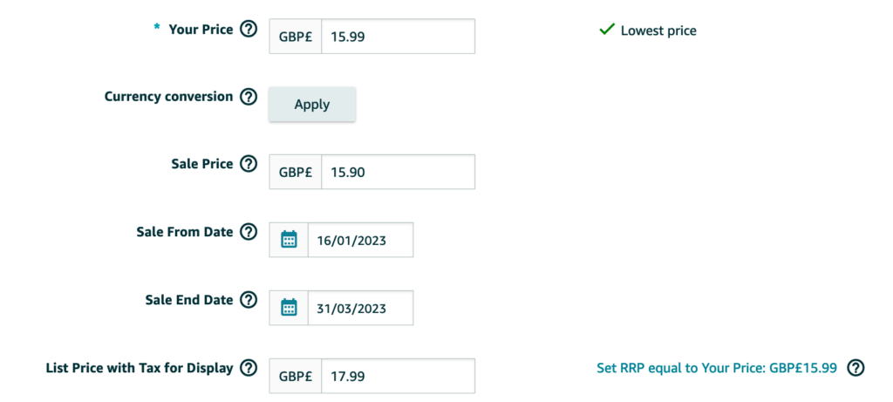Click the GBP£ prefix of Sale Price
Viewport: 893px width, 402px height.
[296, 172]
